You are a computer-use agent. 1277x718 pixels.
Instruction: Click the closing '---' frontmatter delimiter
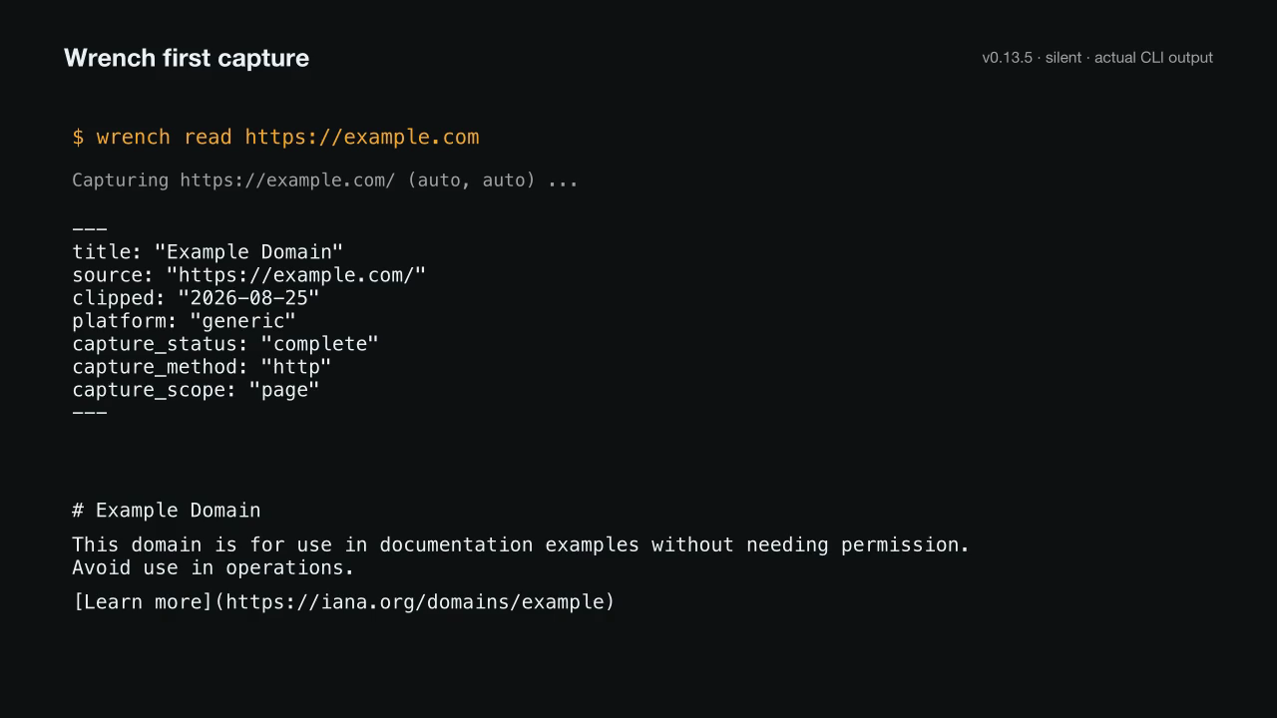(x=90, y=412)
